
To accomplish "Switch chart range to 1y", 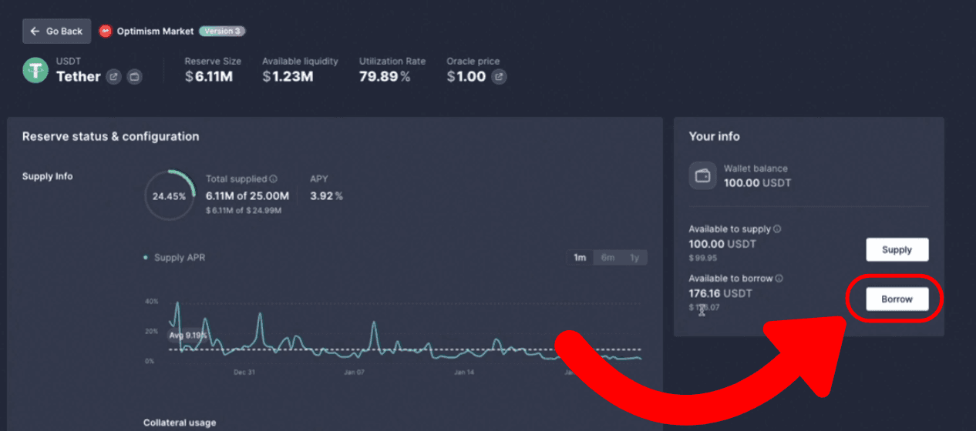I will click(x=634, y=258).
